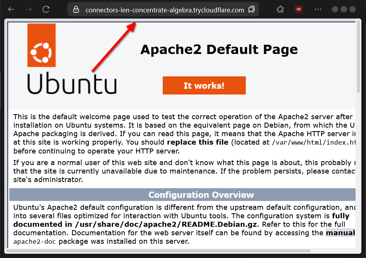This screenshot has height=258, width=366.
Task: Click the vertical scrollbar thumb
Action: coord(359,57)
